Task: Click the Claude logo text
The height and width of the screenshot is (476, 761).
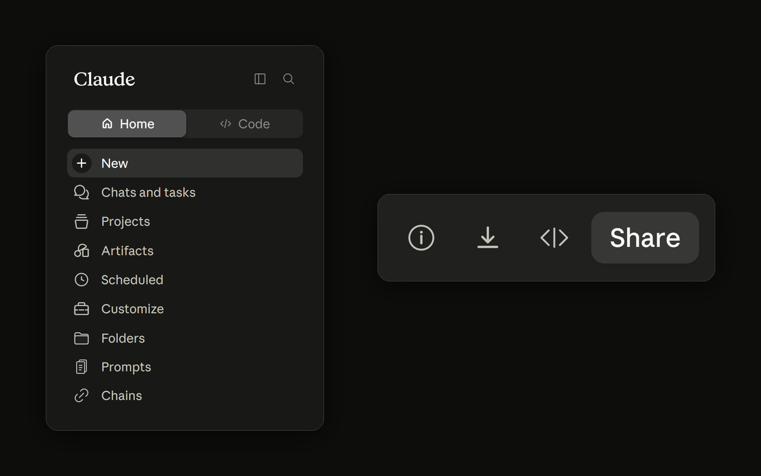Action: (105, 79)
